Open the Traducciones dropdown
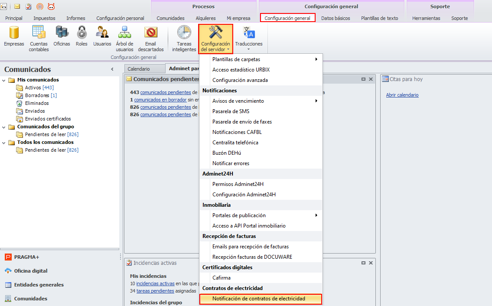 [249, 39]
